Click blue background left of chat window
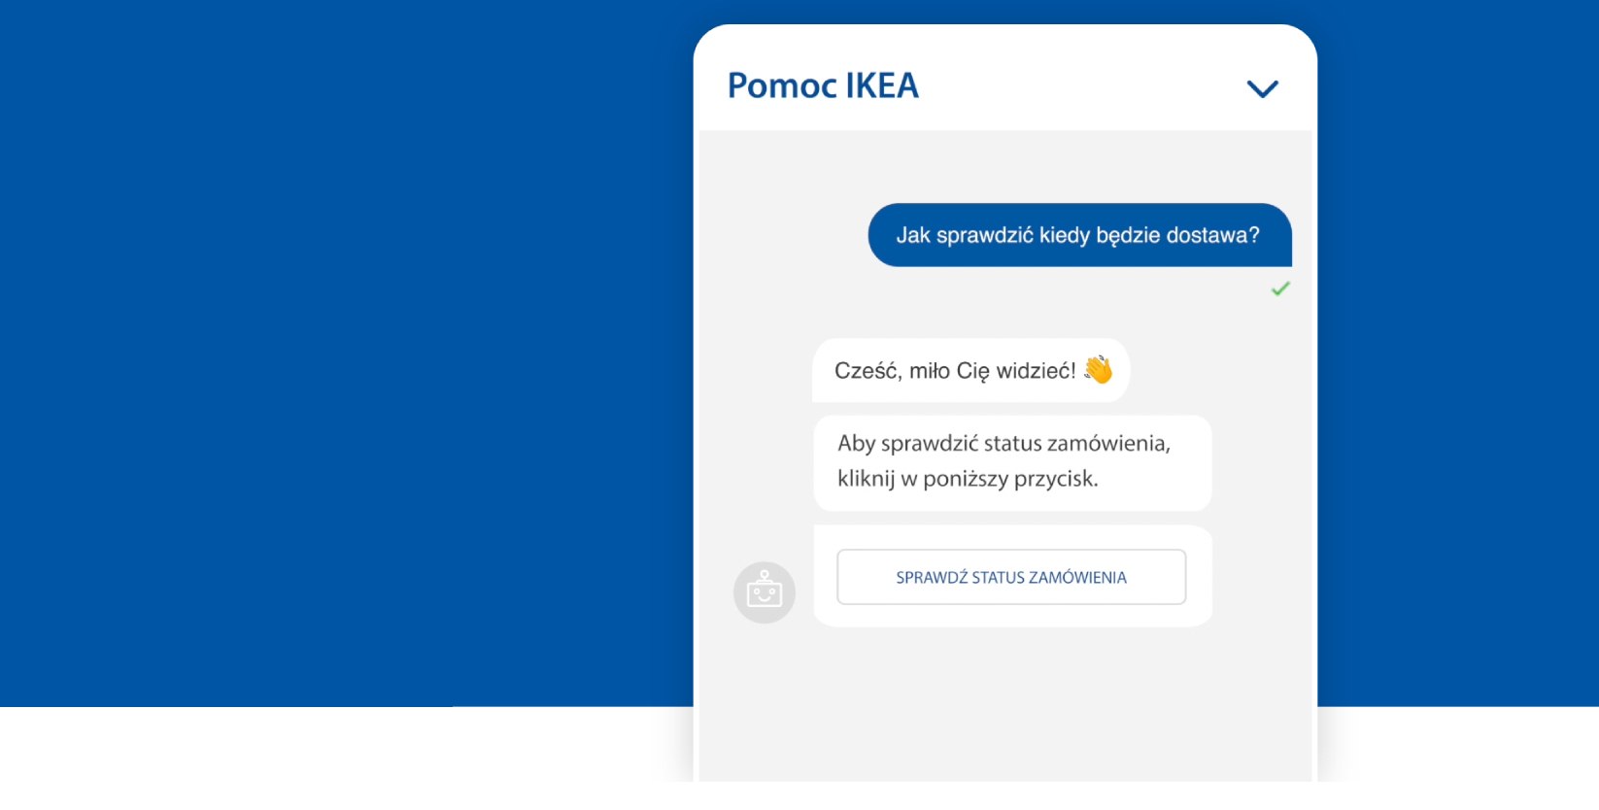The image size is (1599, 810). 340,350
